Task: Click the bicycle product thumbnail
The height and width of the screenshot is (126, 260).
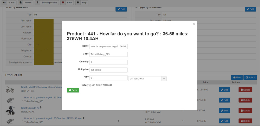Action: [10, 89]
